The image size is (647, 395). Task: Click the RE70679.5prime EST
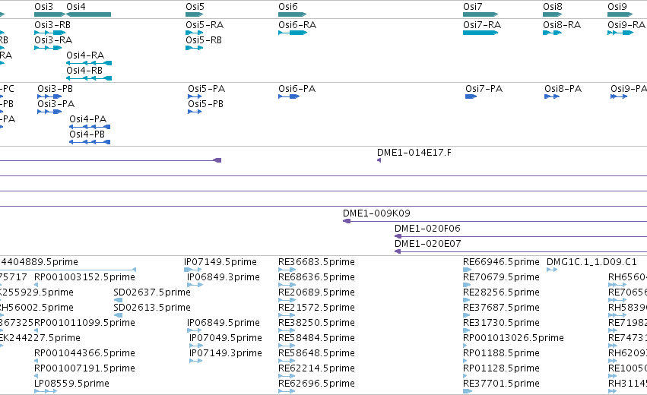pos(467,285)
